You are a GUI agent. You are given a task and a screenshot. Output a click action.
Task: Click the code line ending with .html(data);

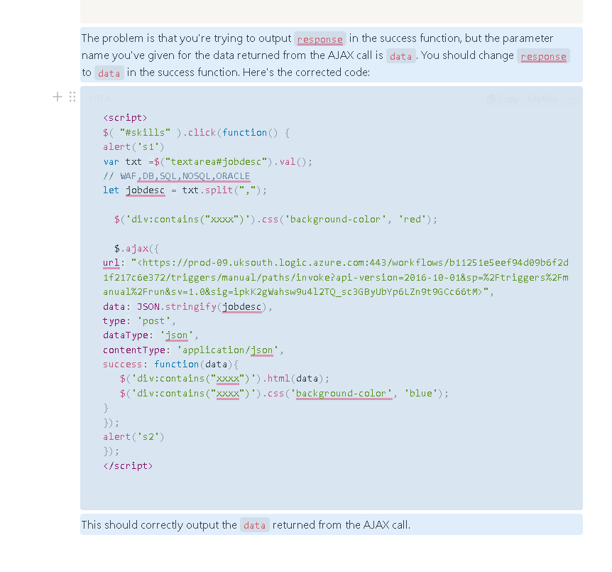click(224, 379)
